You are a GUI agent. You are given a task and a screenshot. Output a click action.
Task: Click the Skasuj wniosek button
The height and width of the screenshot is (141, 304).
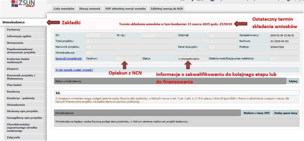pyautogui.click(x=89, y=9)
